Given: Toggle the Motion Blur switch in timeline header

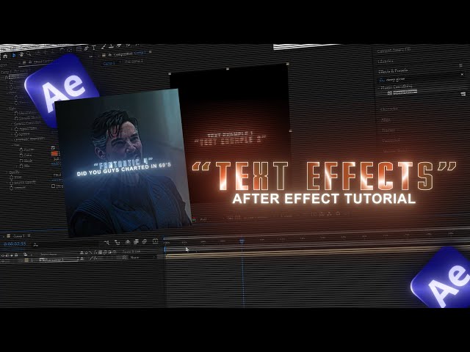Looking at the screenshot, I should point(145,241).
